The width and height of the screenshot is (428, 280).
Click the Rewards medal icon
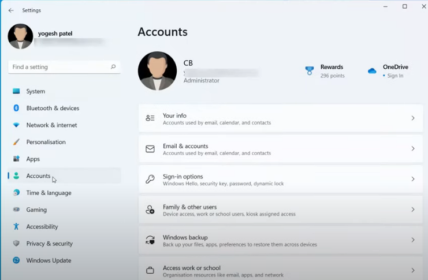click(x=310, y=70)
